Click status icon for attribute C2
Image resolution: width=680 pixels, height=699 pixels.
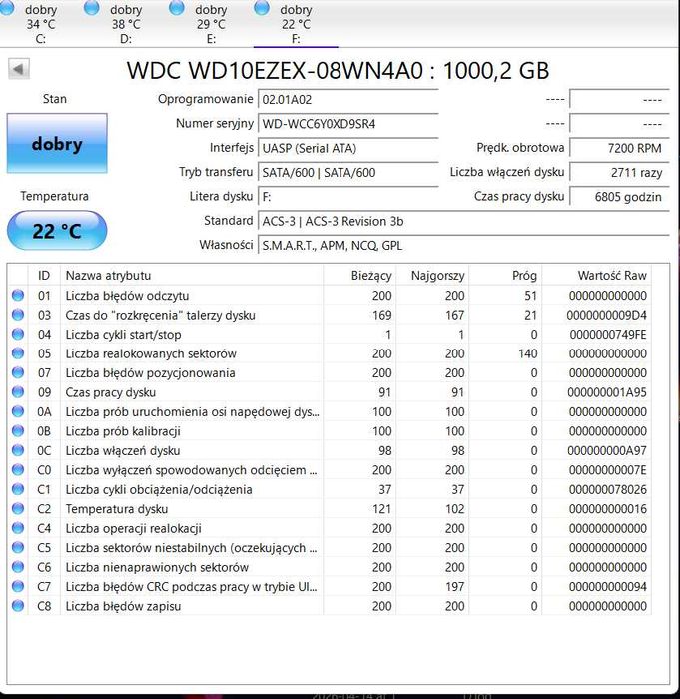point(18,508)
